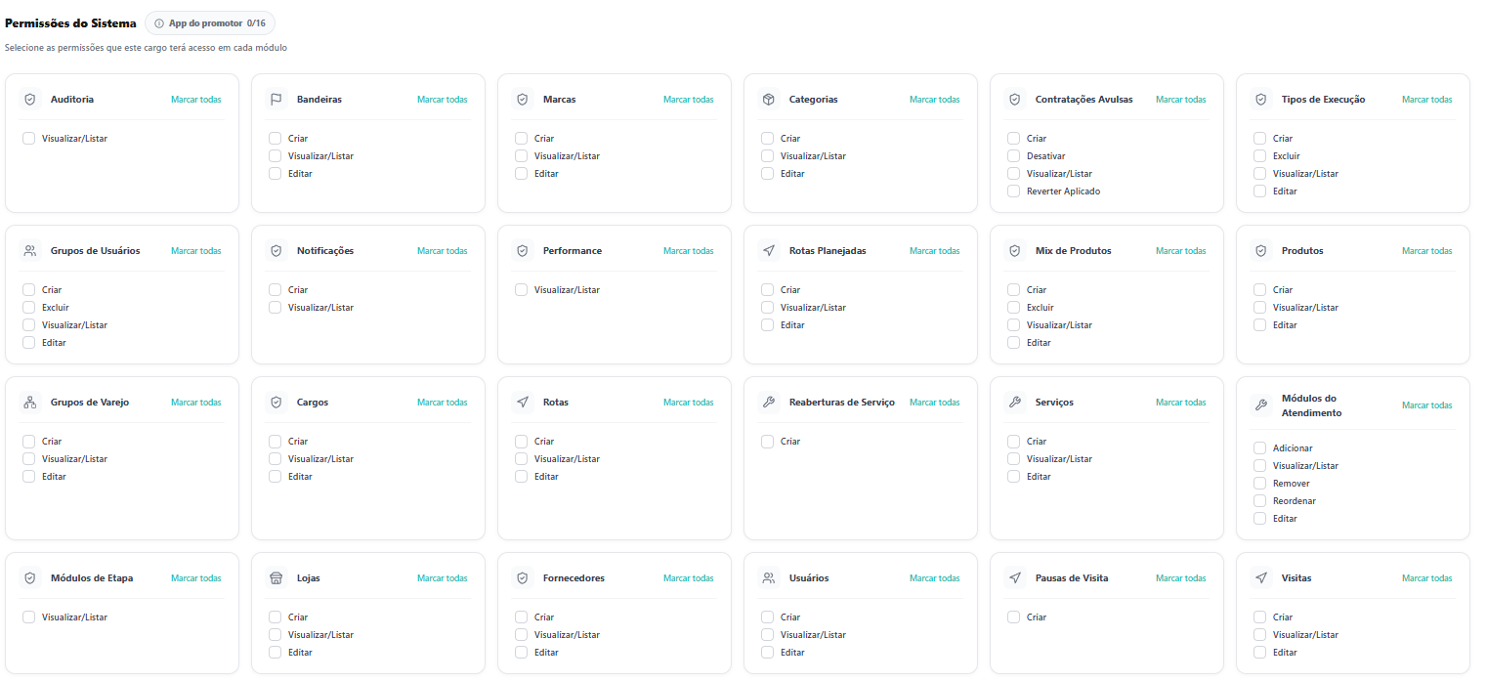Select all permissions for Tipos de Execução
This screenshot has height=681, width=1487.
click(1427, 100)
